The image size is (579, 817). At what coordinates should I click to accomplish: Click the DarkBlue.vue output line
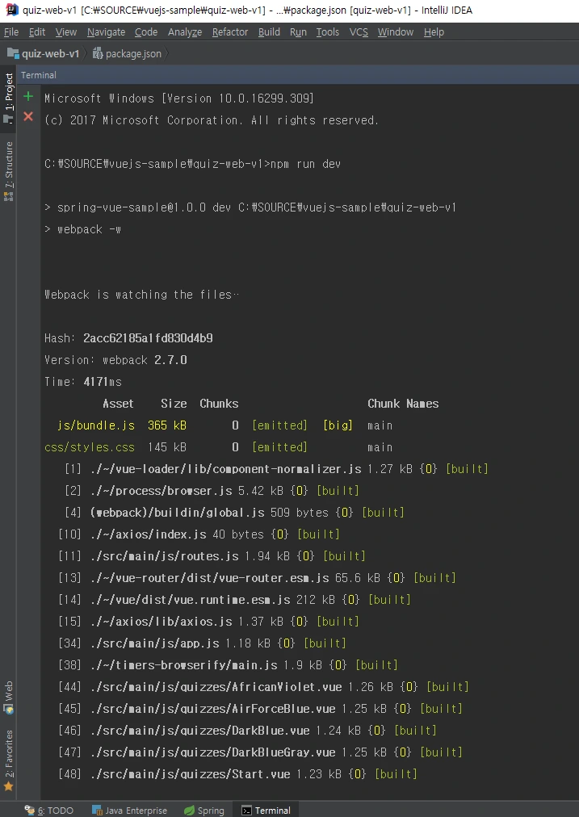[x=247, y=731]
